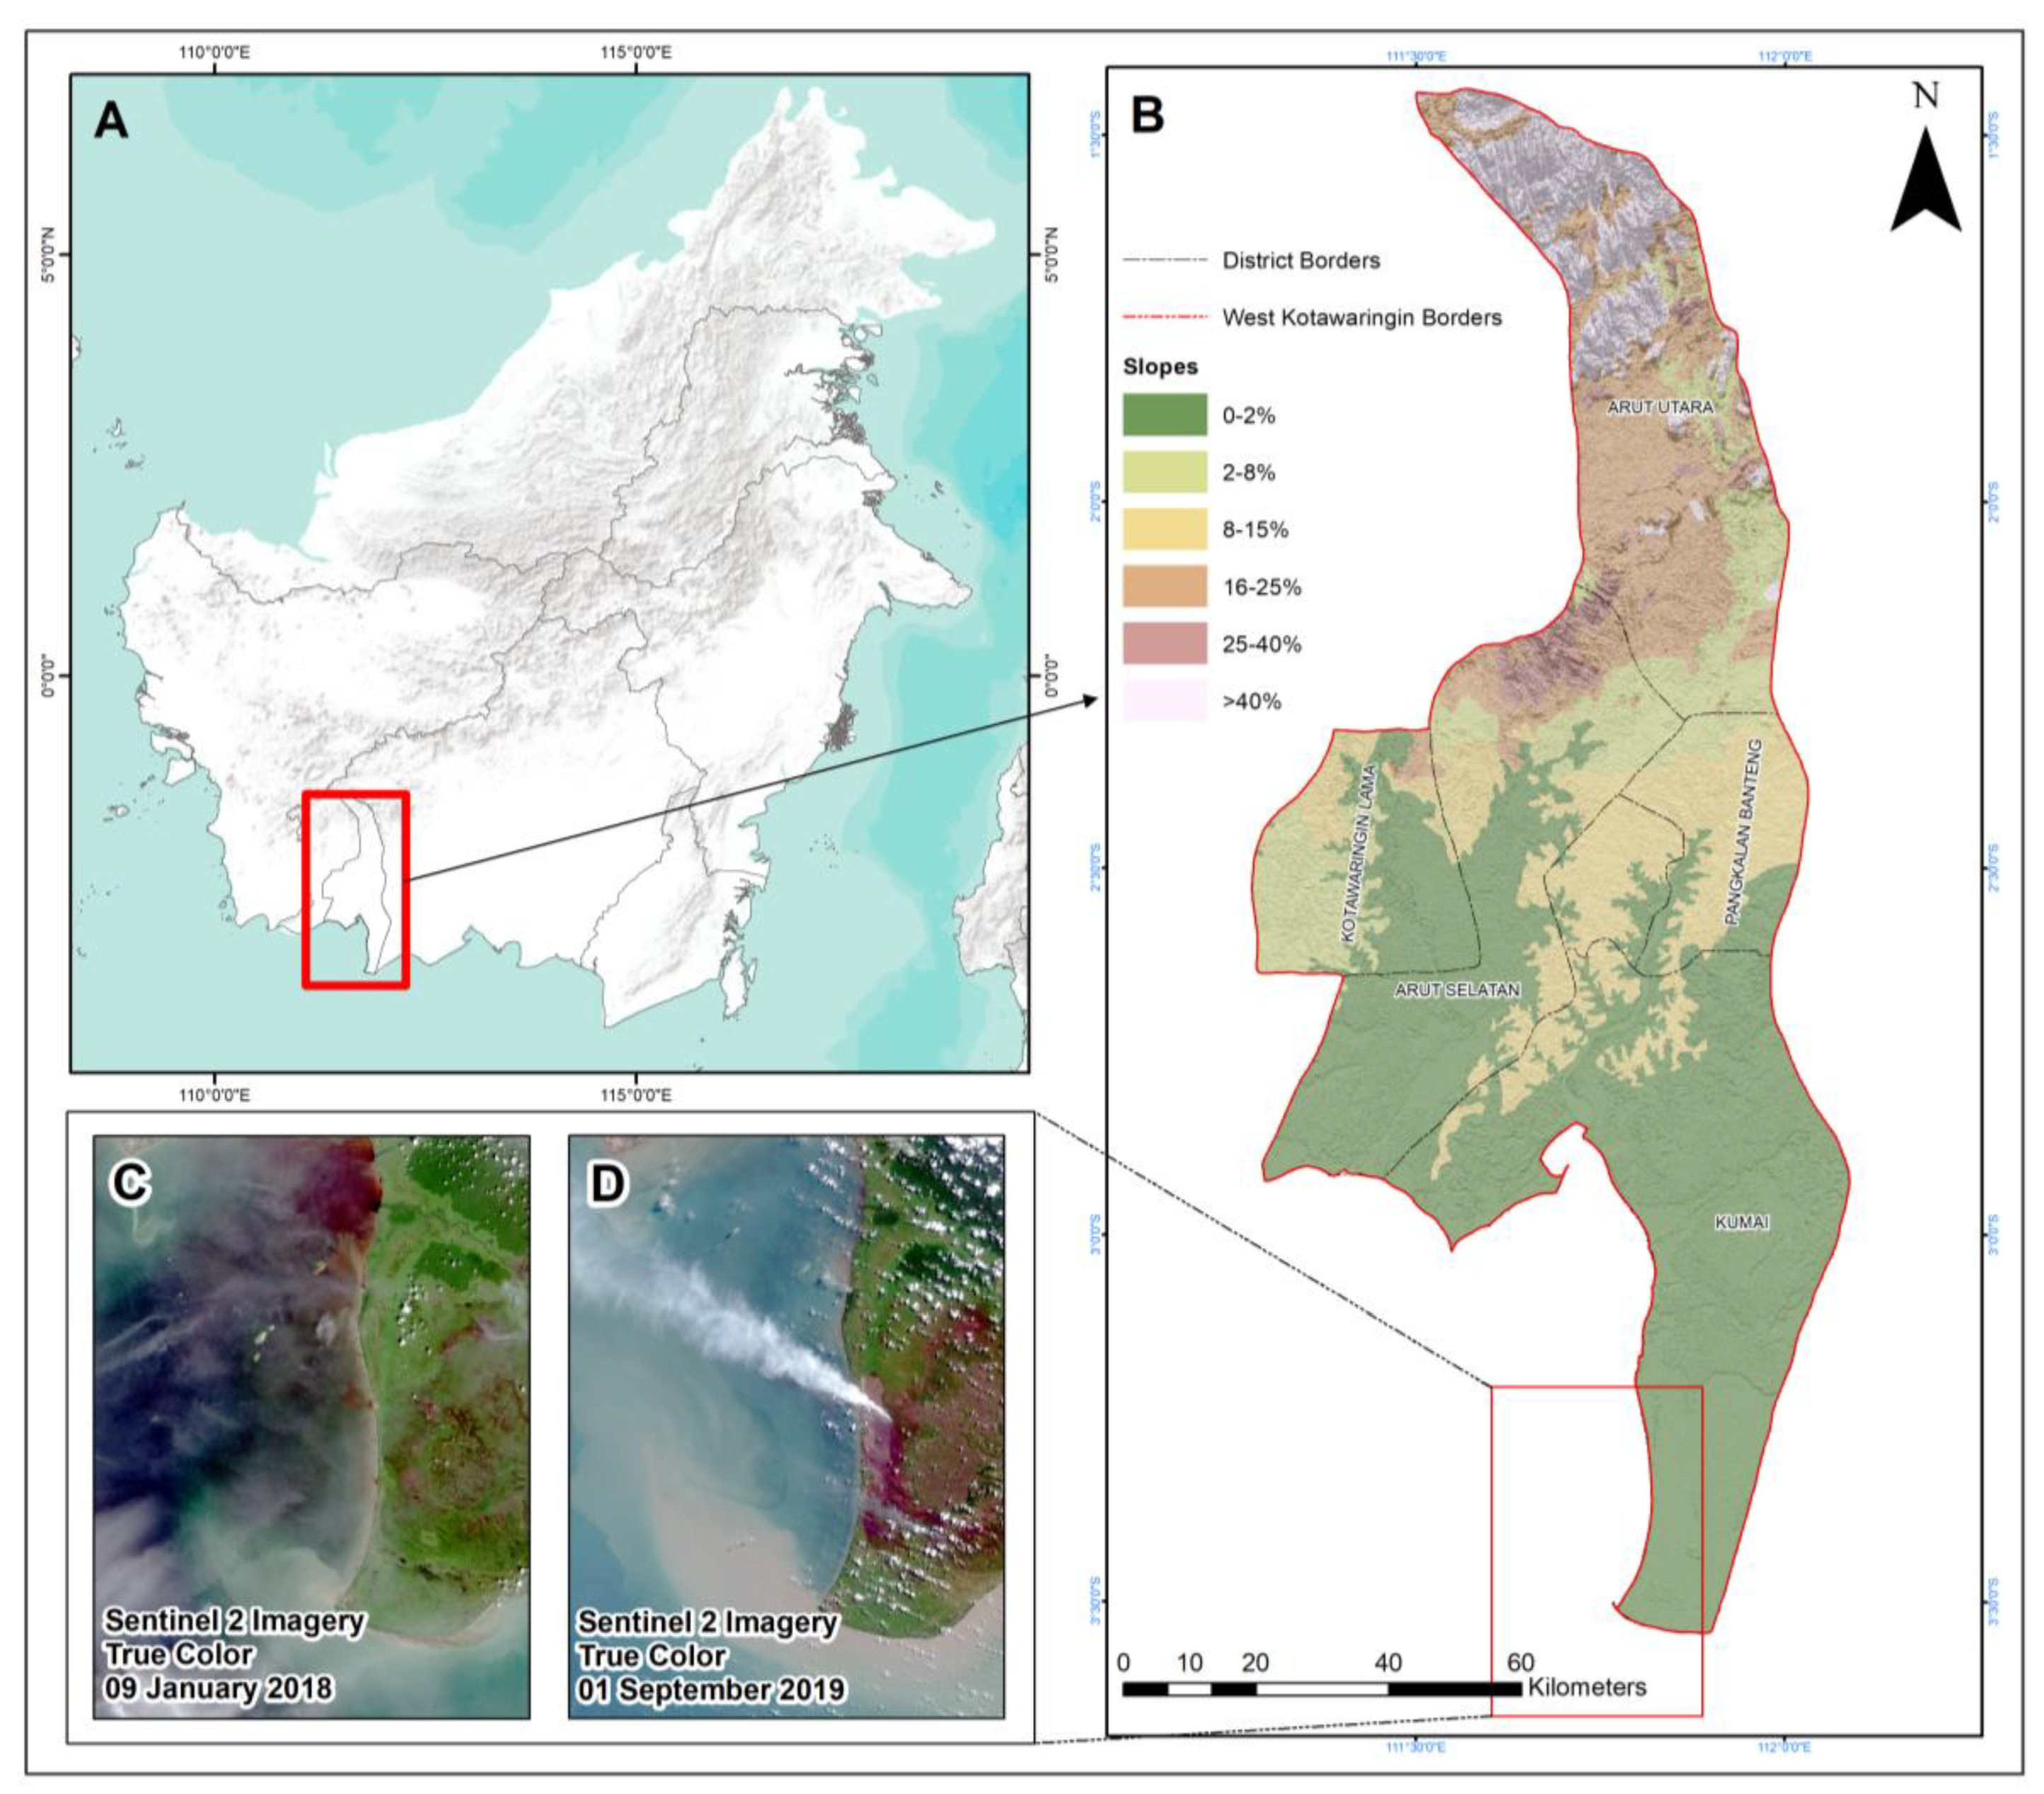This screenshot has width=2044, height=1794.
Task: Click the circled C panel marker
Action: 130,1183
